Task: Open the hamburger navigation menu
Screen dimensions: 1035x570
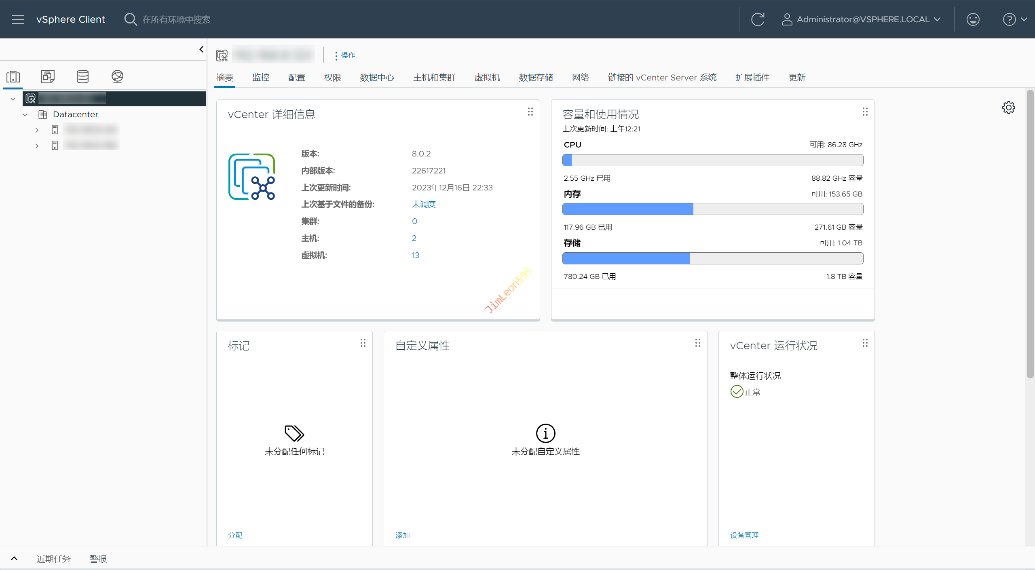Action: click(x=18, y=19)
